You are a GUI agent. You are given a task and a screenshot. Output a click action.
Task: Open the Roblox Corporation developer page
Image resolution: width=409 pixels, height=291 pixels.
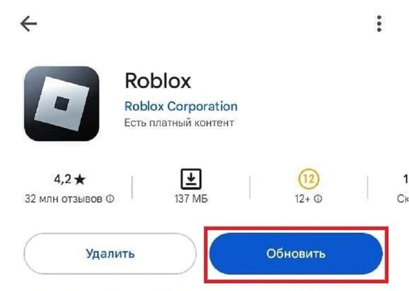[x=181, y=106]
